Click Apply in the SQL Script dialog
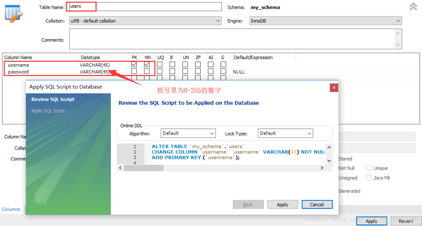The image size is (422, 226). (283, 205)
